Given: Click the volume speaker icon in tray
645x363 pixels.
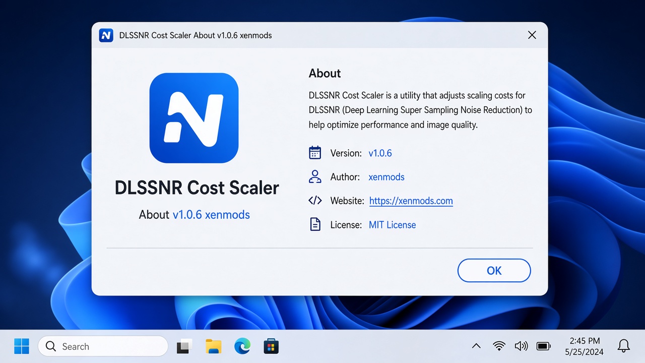Looking at the screenshot, I should point(521,346).
